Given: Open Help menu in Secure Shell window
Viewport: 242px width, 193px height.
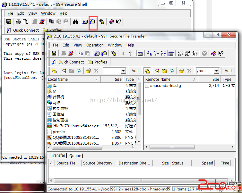Looking at the screenshot, I should (x=64, y=13).
